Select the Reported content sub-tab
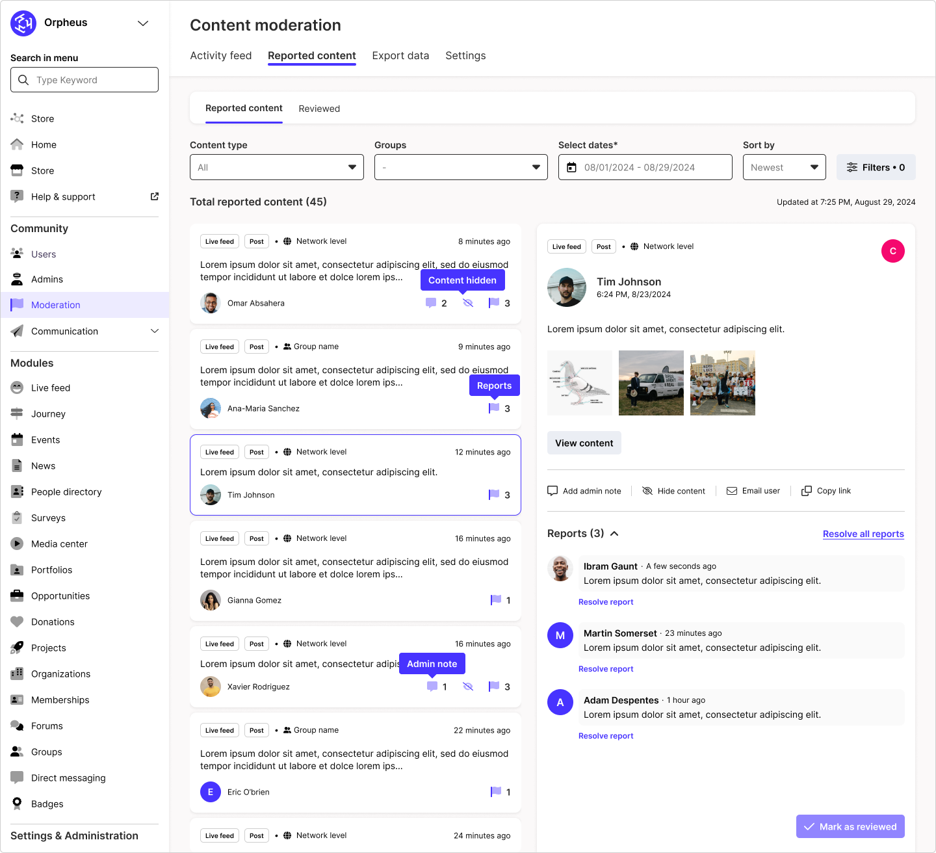Image resolution: width=936 pixels, height=853 pixels. click(x=244, y=108)
